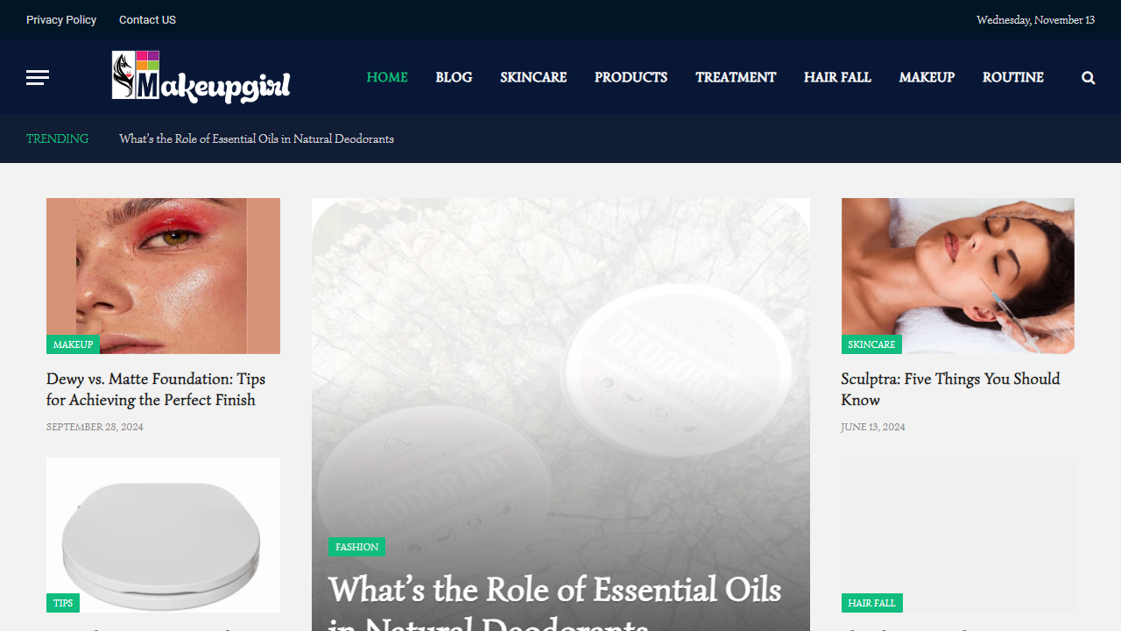Open Sculptra: Five Things You Should Know
The width and height of the screenshot is (1121, 631).
coord(950,389)
